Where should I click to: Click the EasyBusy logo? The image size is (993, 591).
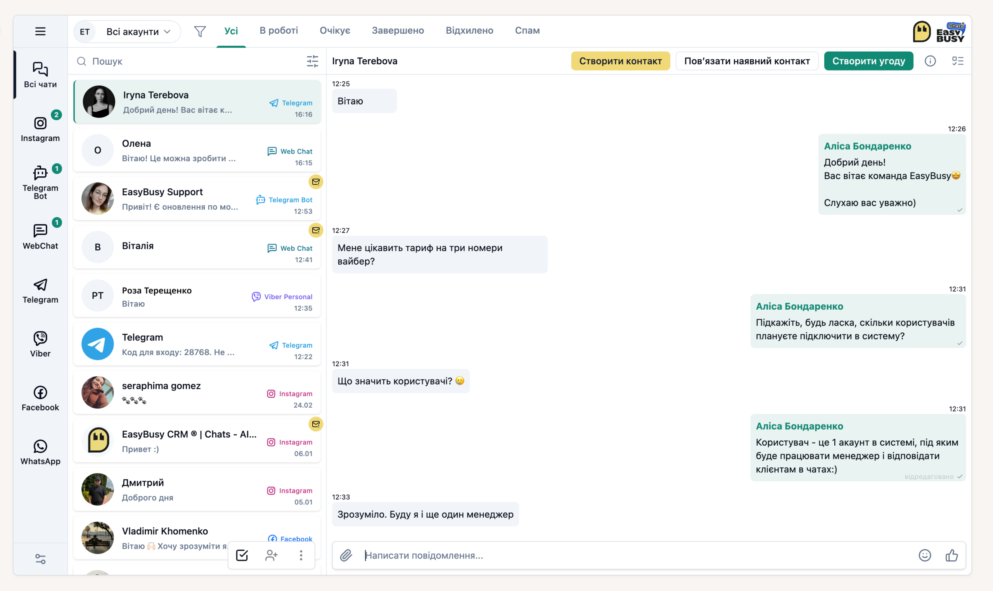[939, 32]
